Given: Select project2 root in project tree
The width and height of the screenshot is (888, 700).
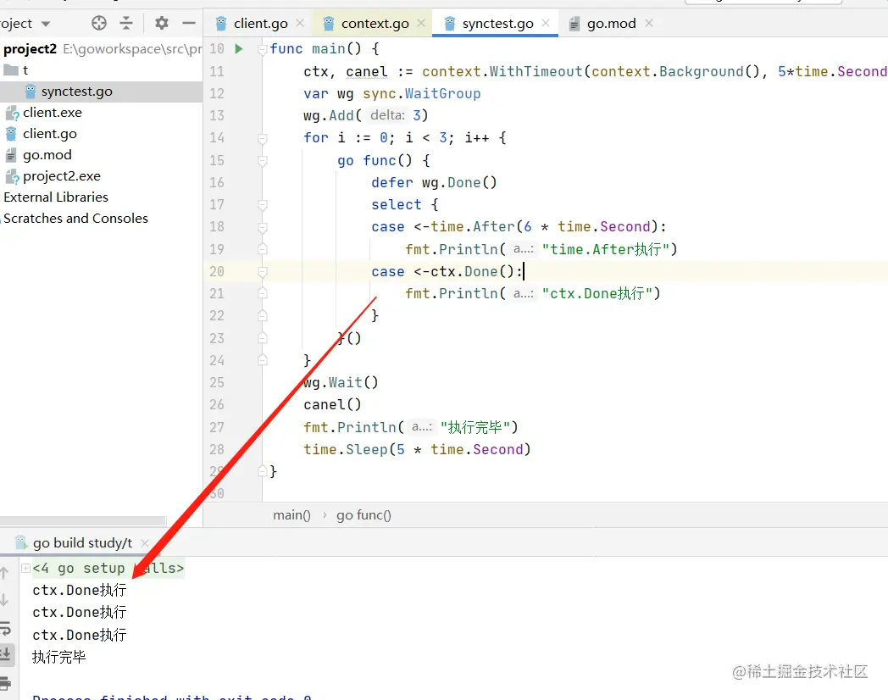Looking at the screenshot, I should (x=30, y=49).
